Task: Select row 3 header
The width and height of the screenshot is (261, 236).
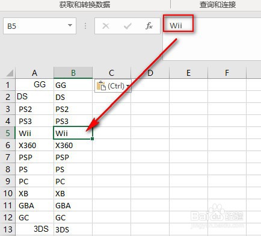Action: coord(8,109)
